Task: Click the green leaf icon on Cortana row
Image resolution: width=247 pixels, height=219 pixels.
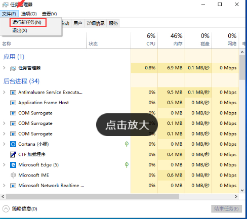Action: click(x=127, y=144)
